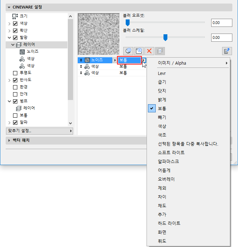Toggle the 반사도 checkbox
Screen dimensions: 238x247
[15, 80]
